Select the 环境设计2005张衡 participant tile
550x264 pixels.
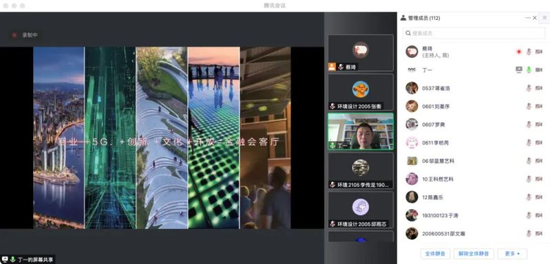pyautogui.click(x=361, y=92)
